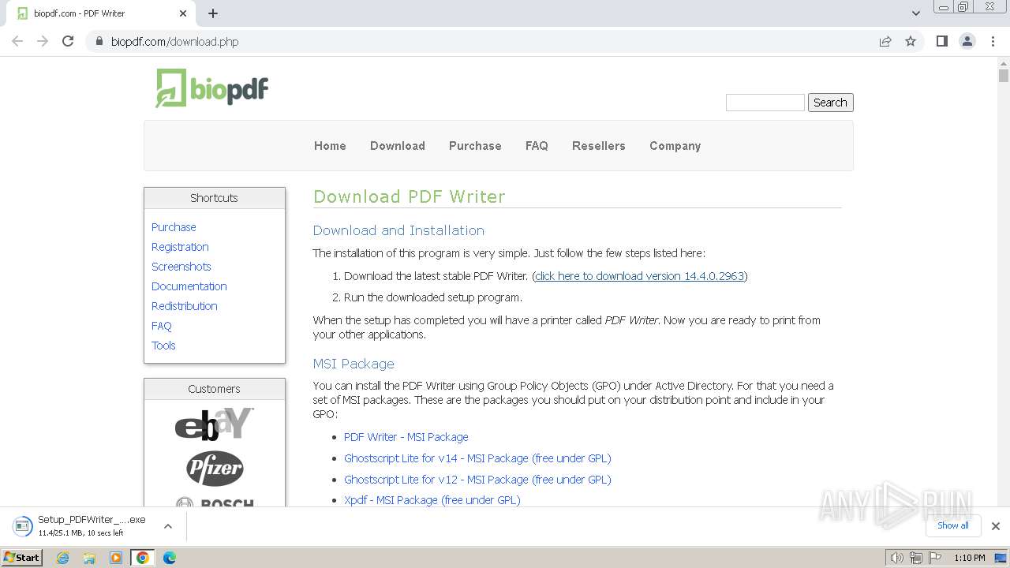Open the Chrome profile avatar
1010x568 pixels.
[x=967, y=42]
